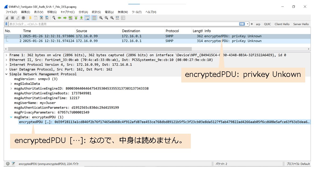The height and width of the screenshot is (176, 314).
Task: Open the キャプチャ(C) menu
Action: coord(67,12)
